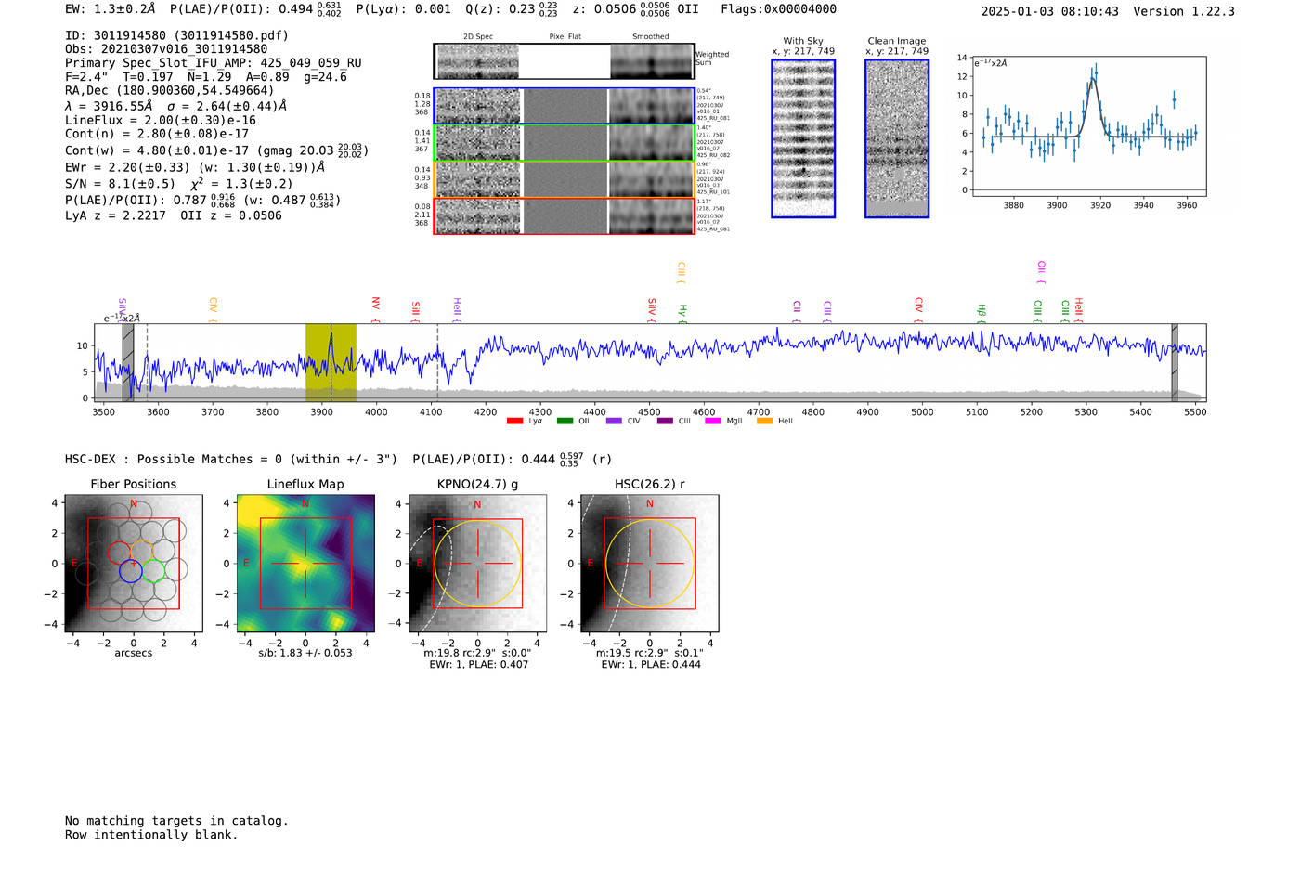
Task: Open the Fiber Positions image
Action: pyautogui.click(x=134, y=564)
